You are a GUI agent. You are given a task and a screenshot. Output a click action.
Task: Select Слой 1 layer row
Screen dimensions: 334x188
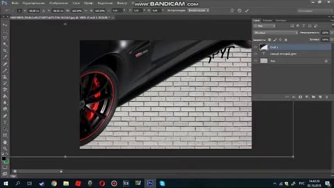(x=292, y=47)
